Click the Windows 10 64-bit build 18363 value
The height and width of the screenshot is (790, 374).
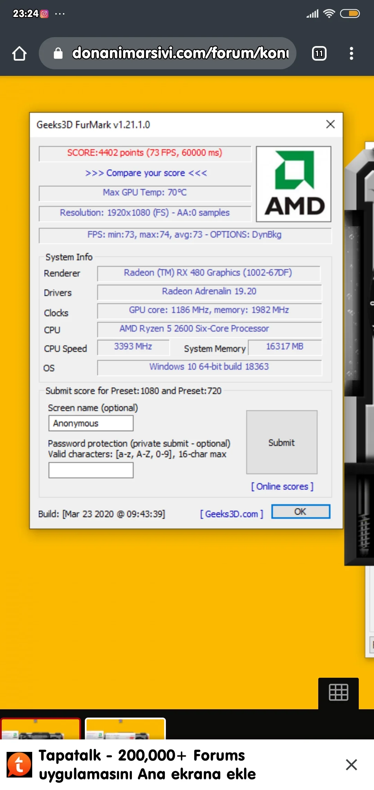[209, 367]
